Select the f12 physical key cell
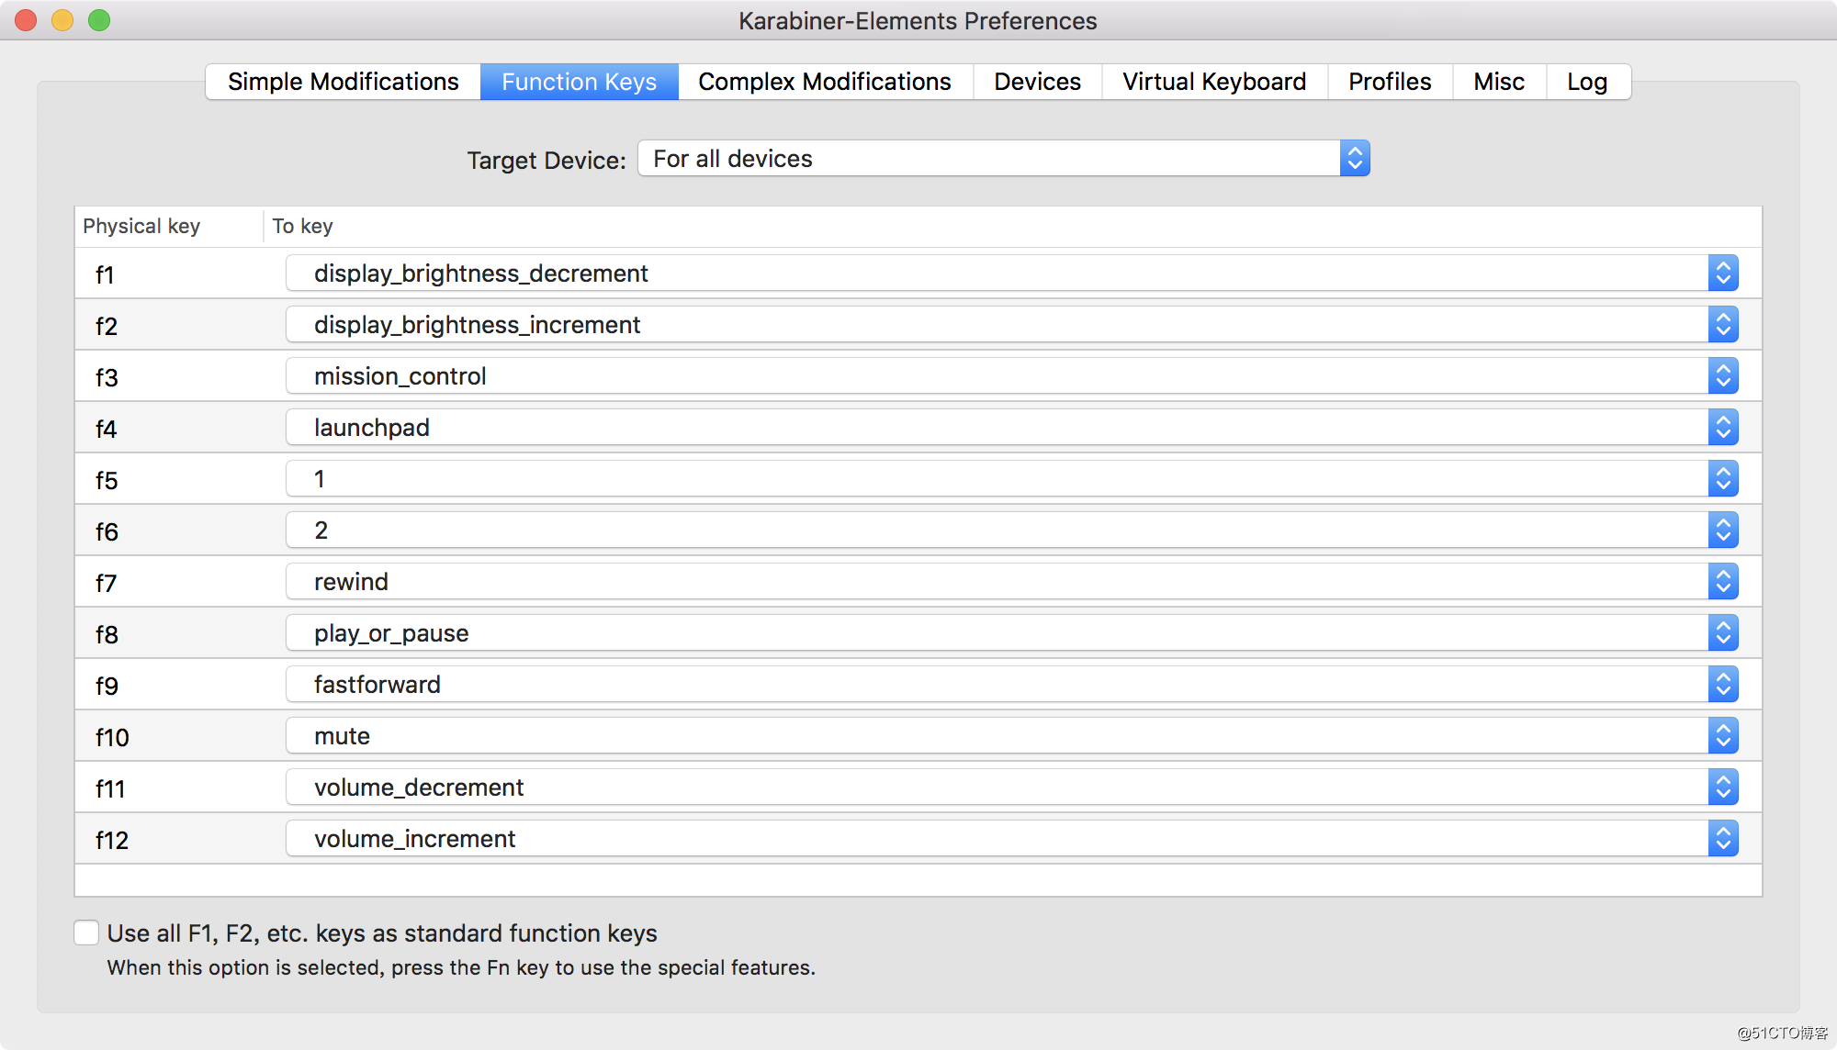The height and width of the screenshot is (1050, 1837). click(x=170, y=839)
